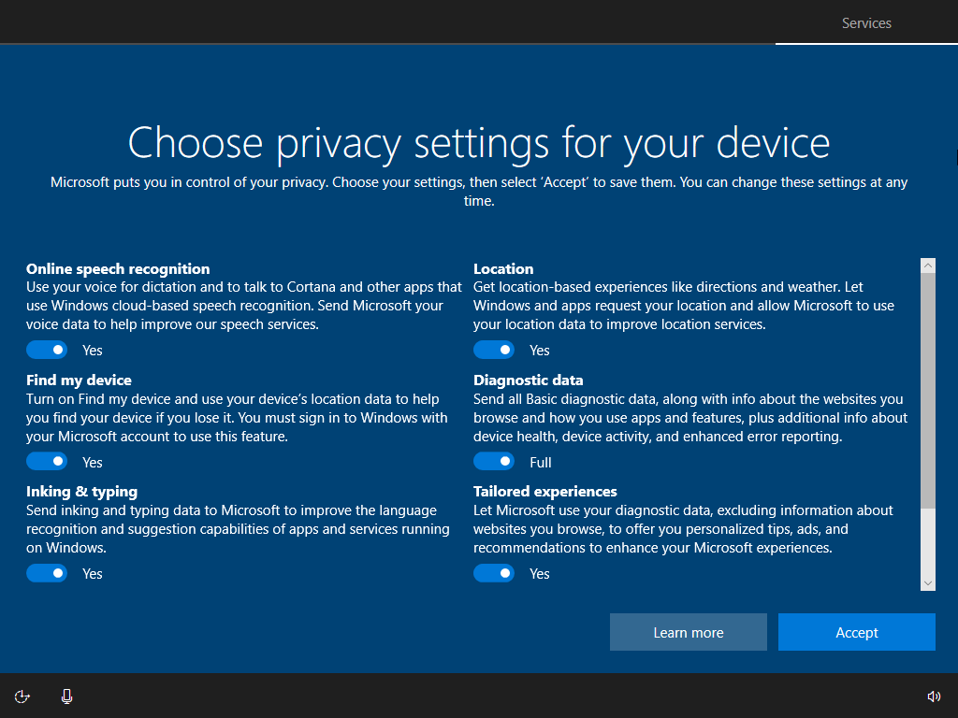Click the empty scrollbar track below thumb
958x718 pixels.
(928, 542)
